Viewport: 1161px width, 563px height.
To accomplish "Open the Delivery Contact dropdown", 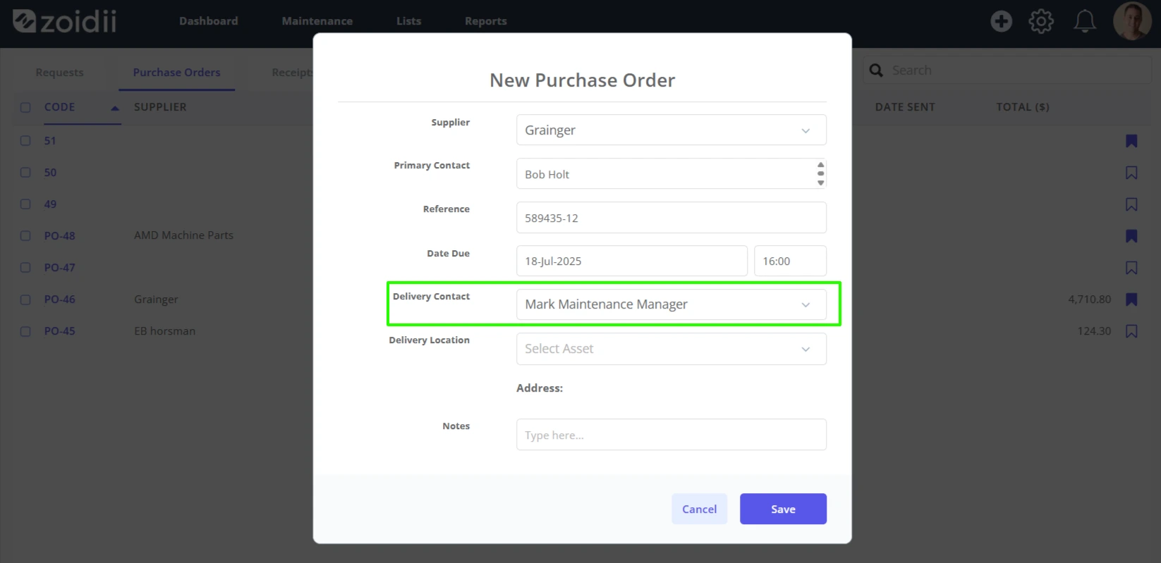I will tap(671, 304).
